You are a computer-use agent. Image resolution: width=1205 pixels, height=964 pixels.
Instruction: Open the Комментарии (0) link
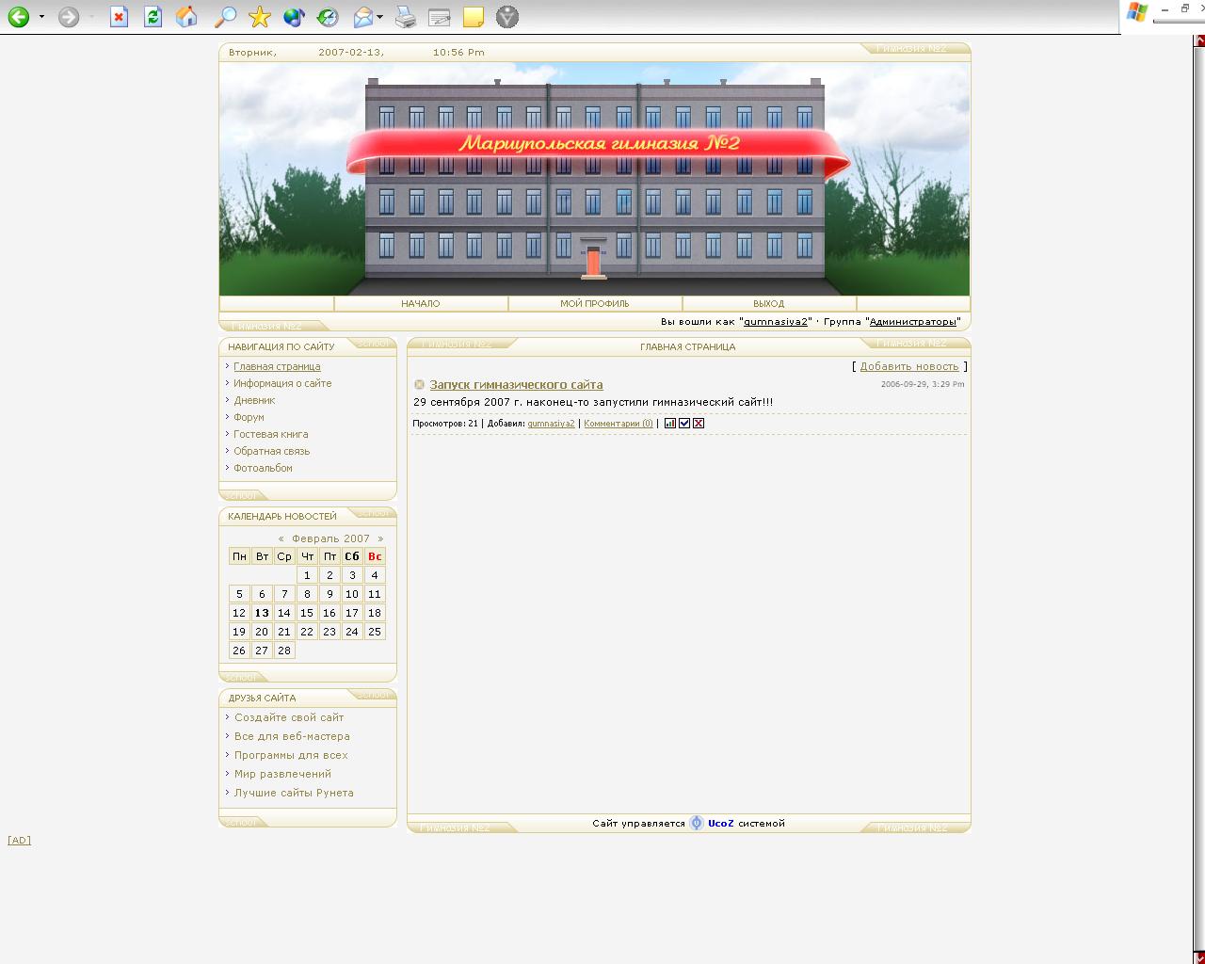pyautogui.click(x=619, y=424)
